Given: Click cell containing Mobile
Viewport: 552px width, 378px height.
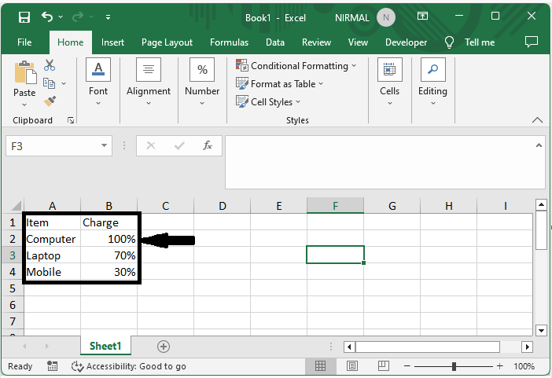Looking at the screenshot, I should [x=52, y=272].
